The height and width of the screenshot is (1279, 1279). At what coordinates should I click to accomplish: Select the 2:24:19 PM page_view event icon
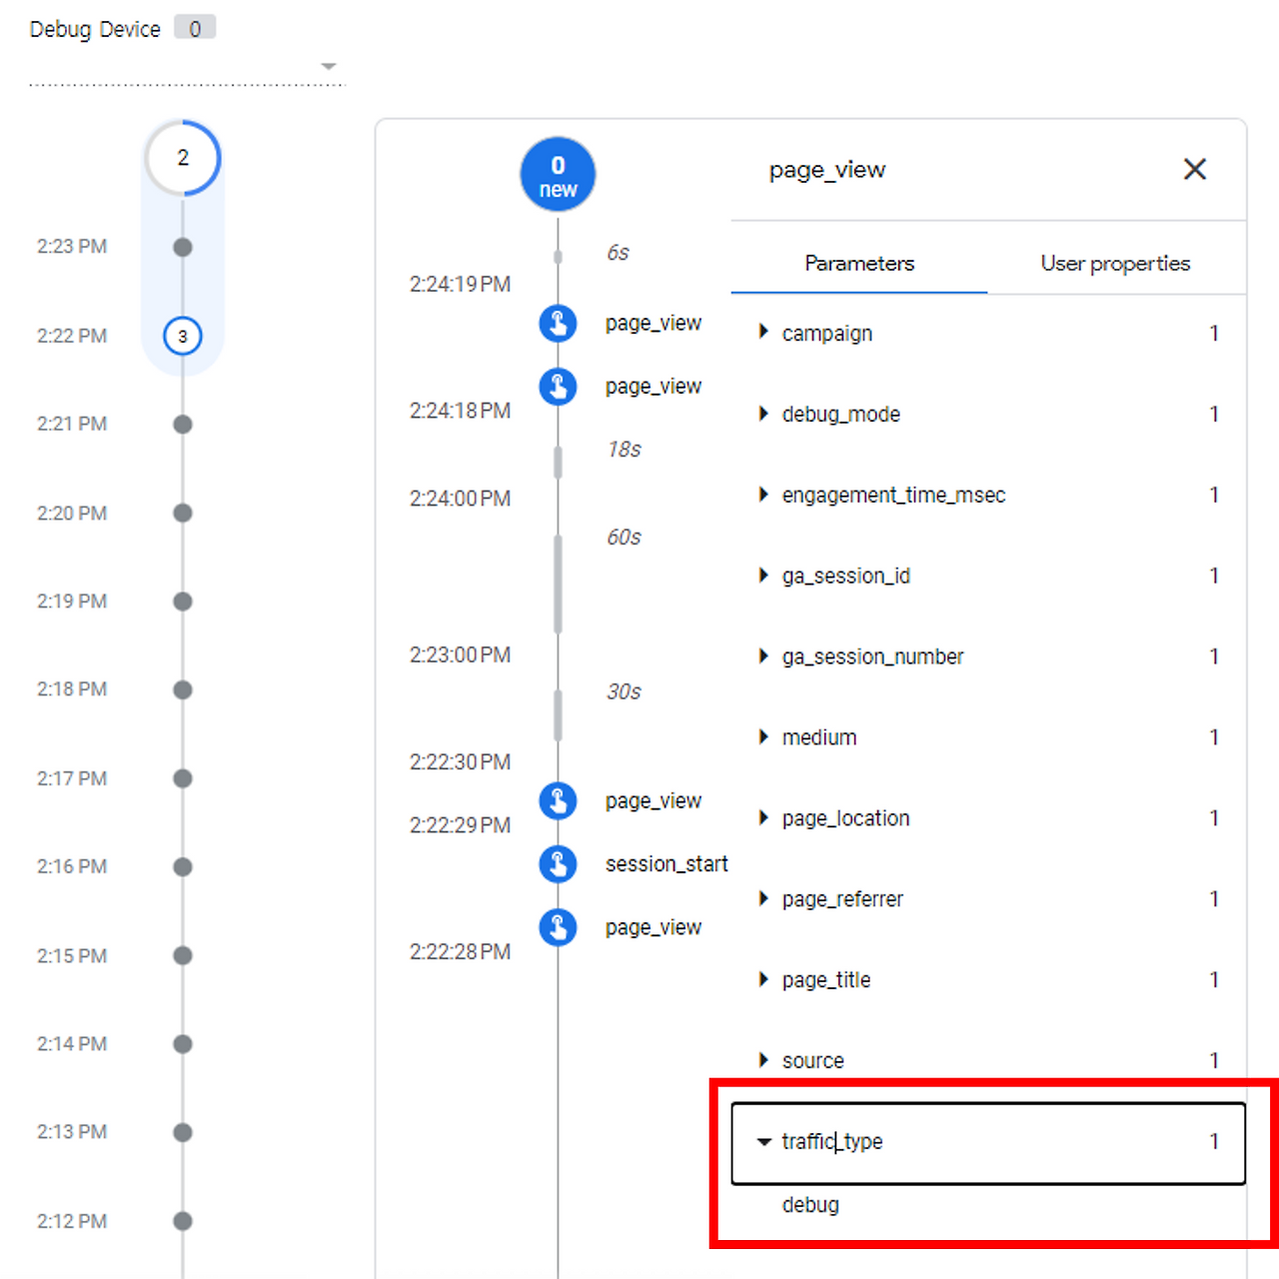click(558, 323)
